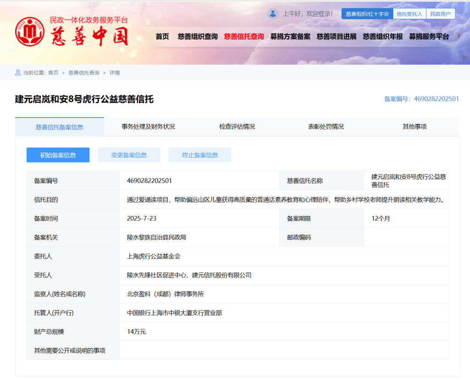Click the 12个月 filing period value

tap(380, 219)
